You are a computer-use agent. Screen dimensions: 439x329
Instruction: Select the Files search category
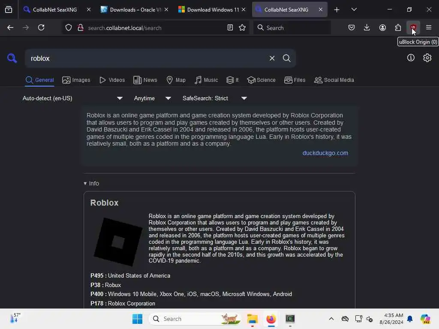coord(295,80)
